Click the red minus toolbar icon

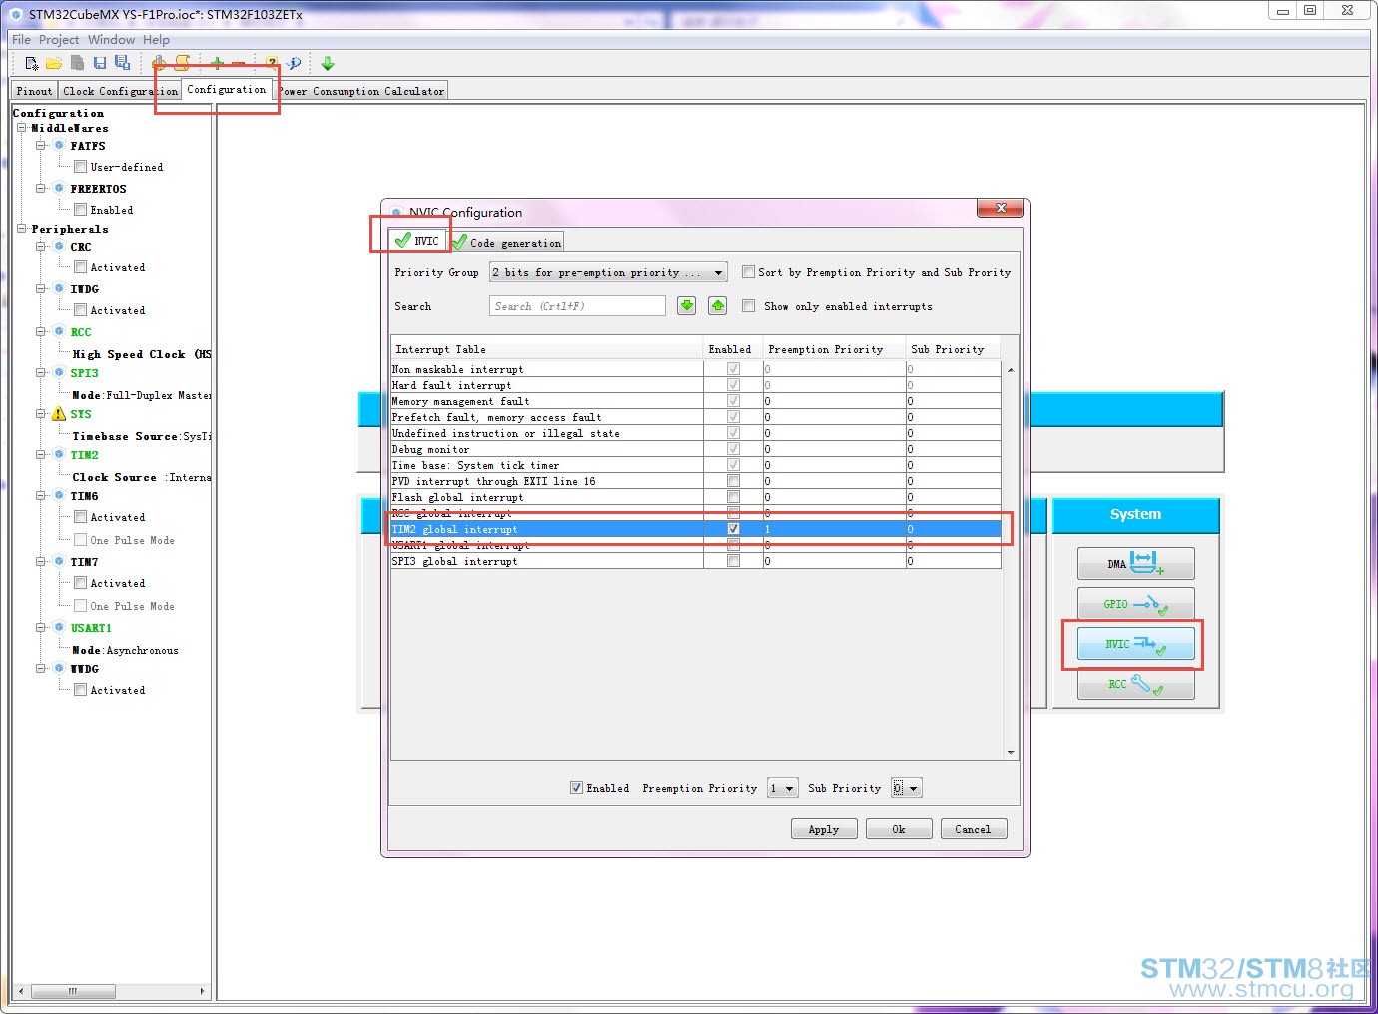coord(238,63)
